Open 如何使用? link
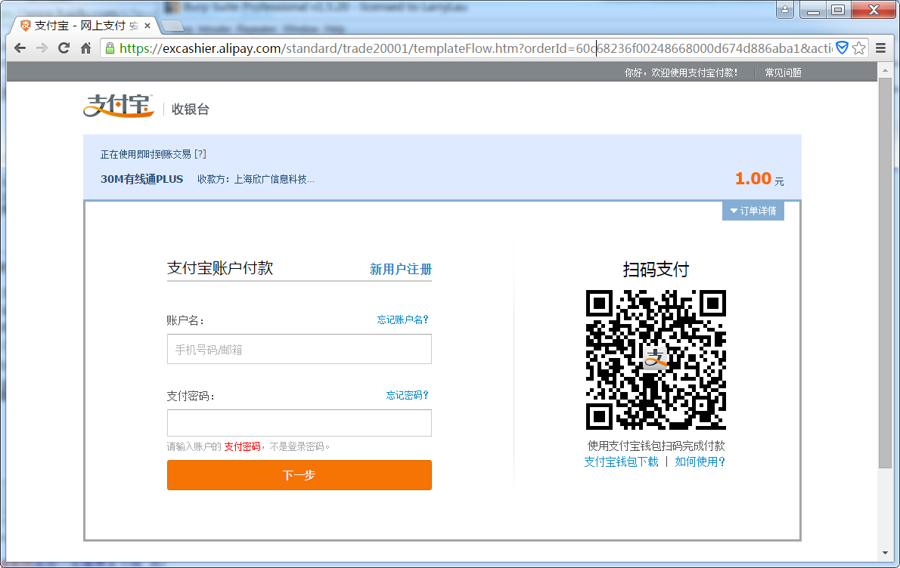 700,462
